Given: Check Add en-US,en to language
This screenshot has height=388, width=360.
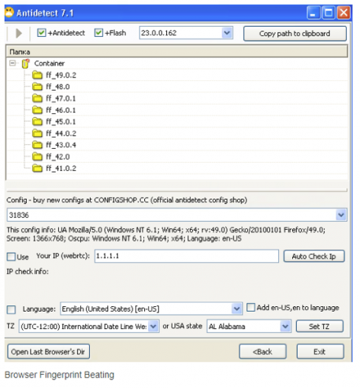Looking at the screenshot, I should click(251, 307).
